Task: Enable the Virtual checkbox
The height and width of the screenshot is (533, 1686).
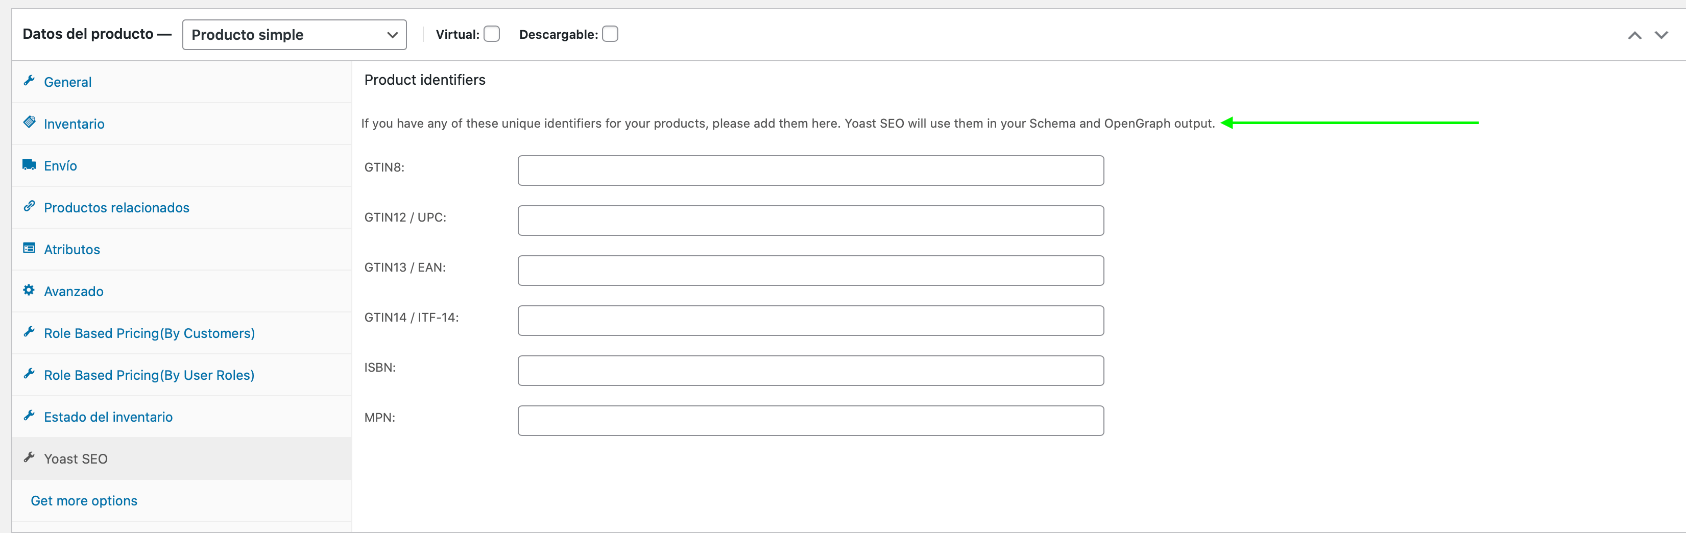Action: click(x=492, y=34)
